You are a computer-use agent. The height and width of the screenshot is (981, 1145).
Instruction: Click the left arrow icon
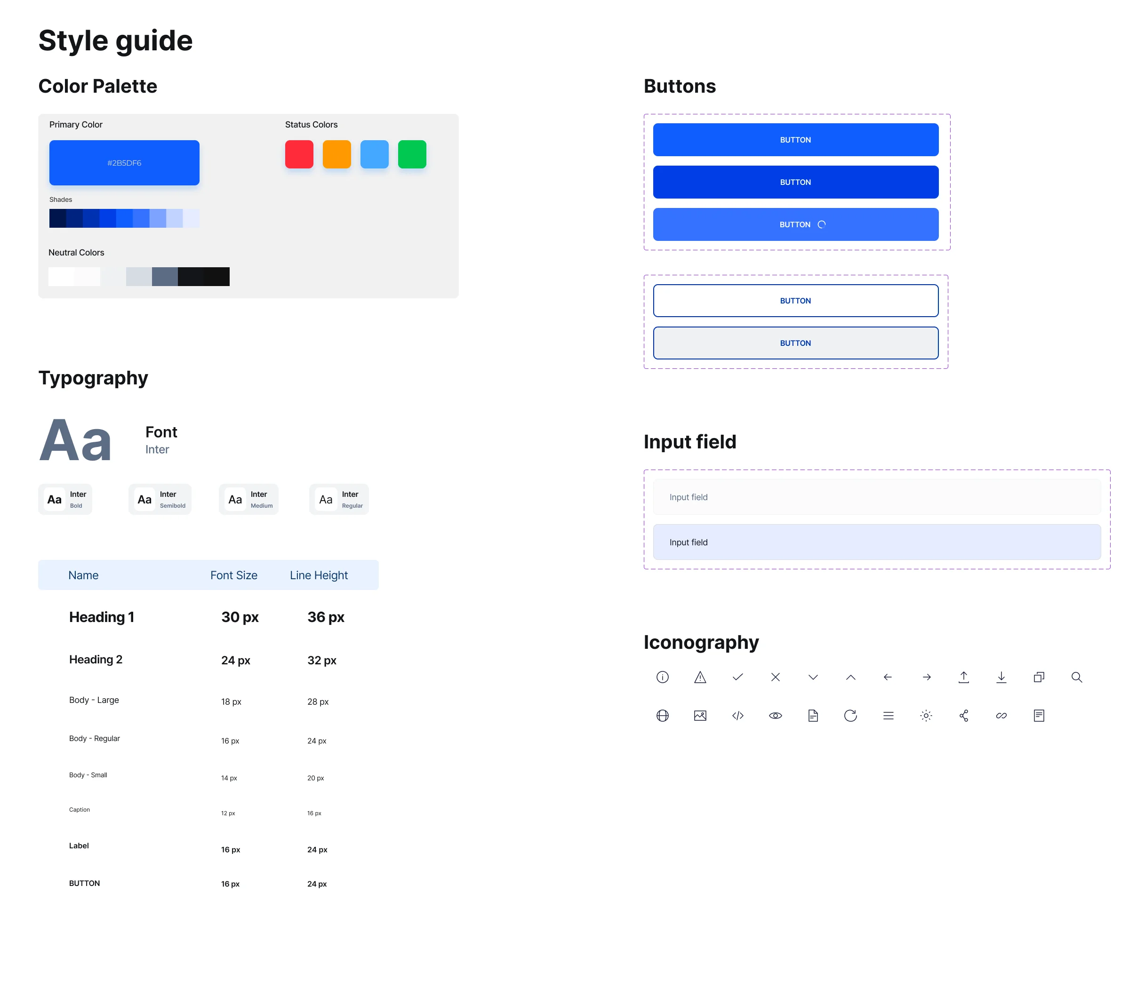coord(888,677)
